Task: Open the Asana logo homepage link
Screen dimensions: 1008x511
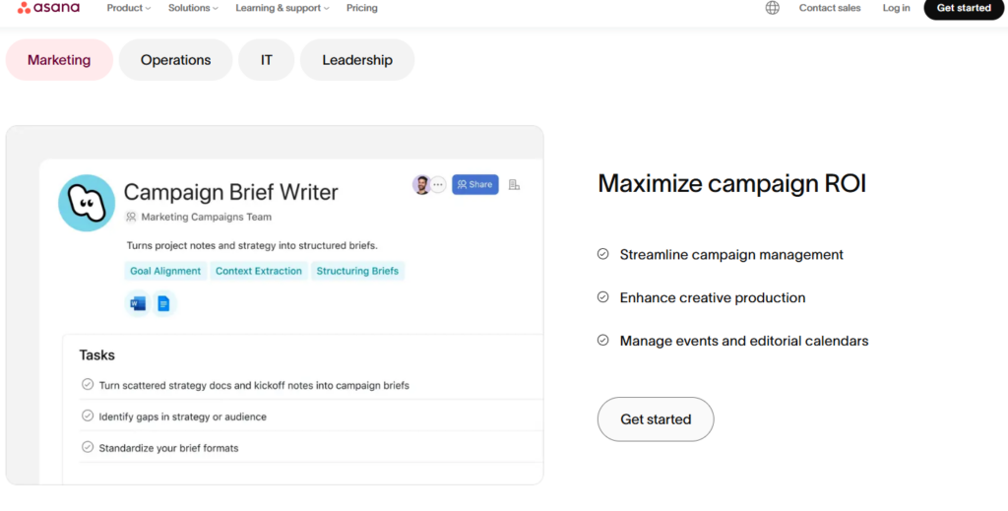Action: pos(48,8)
